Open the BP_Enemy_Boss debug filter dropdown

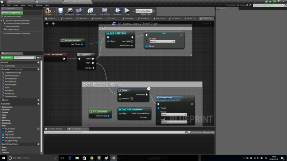click(144, 11)
